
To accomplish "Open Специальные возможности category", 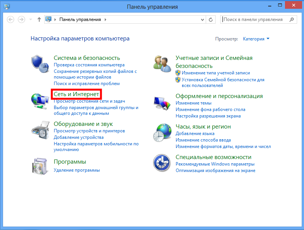I will (x=213, y=157).
